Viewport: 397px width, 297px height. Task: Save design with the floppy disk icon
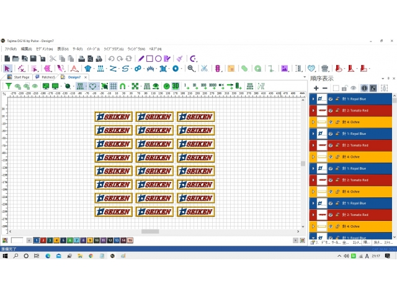33,59
